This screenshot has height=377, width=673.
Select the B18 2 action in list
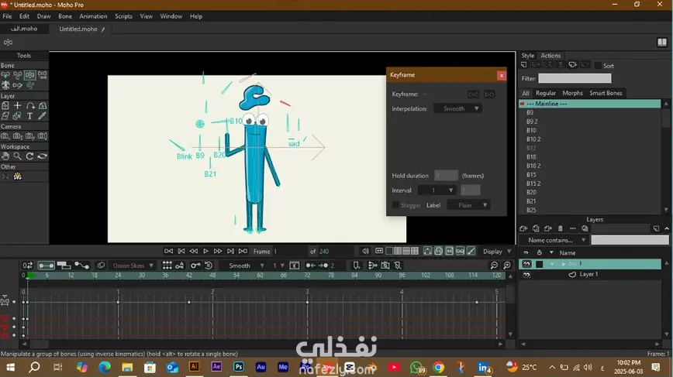[533, 166]
